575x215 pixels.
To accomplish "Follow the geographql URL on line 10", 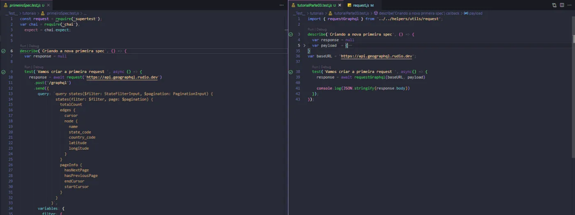I will tap(122, 77).
